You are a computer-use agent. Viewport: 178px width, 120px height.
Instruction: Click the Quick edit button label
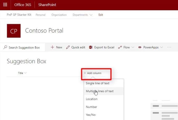point(78,47)
